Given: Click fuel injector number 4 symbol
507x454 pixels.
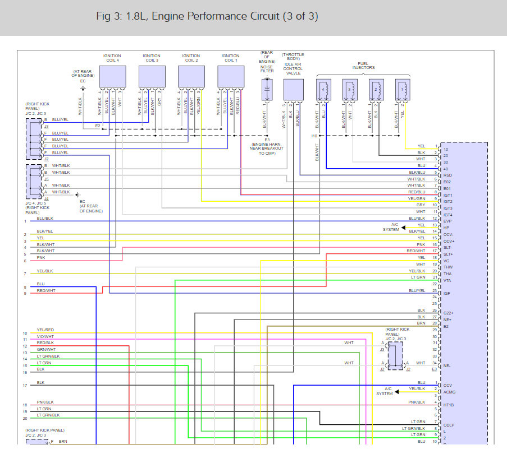Looking at the screenshot, I should [x=323, y=89].
